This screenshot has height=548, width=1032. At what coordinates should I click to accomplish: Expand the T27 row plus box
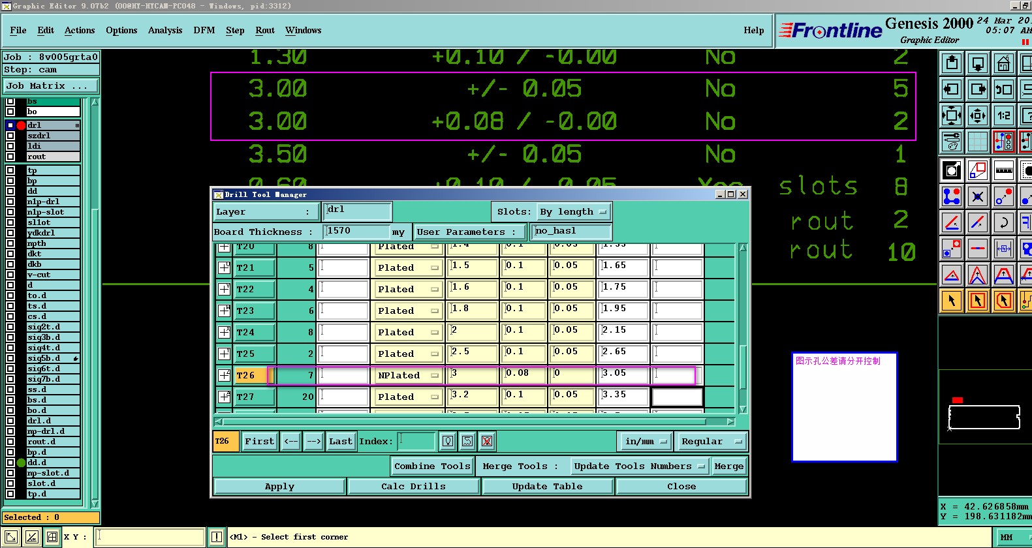point(224,397)
